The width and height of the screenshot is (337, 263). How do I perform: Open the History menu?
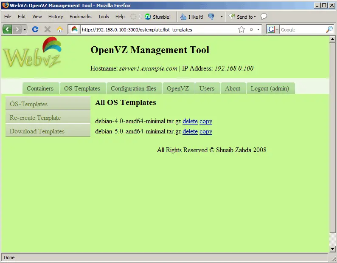click(x=56, y=17)
